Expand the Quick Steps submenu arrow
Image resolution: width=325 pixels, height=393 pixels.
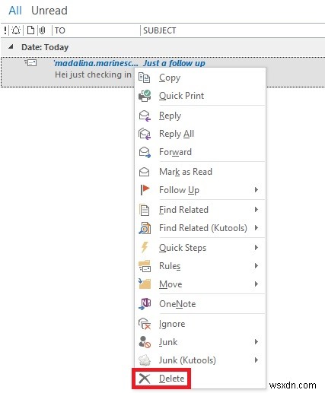(256, 248)
